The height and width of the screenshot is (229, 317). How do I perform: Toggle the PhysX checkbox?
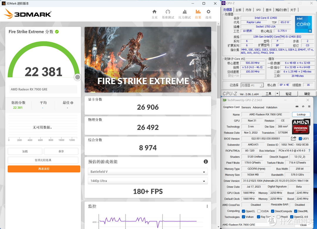(x=278, y=217)
